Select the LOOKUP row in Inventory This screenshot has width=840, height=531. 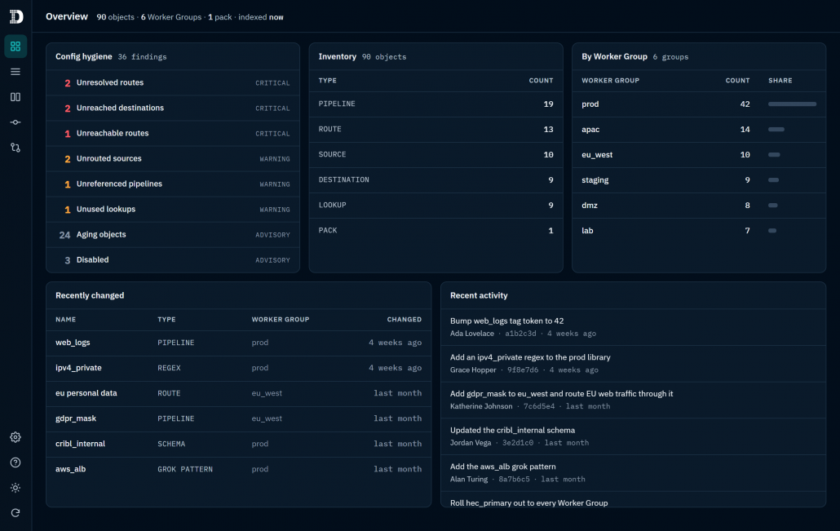(435, 205)
